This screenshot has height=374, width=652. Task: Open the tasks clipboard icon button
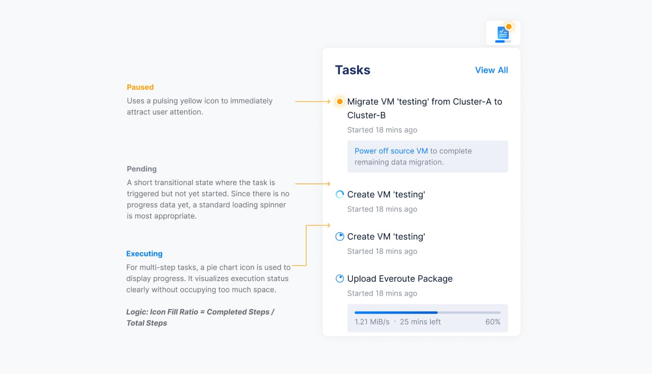(503, 33)
